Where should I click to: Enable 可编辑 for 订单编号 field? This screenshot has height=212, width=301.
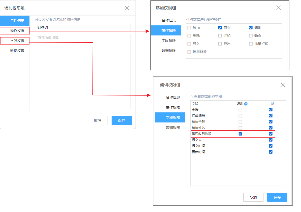pos(240,116)
